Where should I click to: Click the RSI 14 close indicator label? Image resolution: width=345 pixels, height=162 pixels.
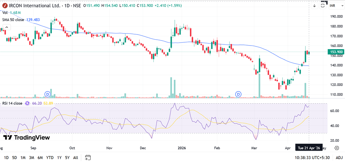point(12,104)
